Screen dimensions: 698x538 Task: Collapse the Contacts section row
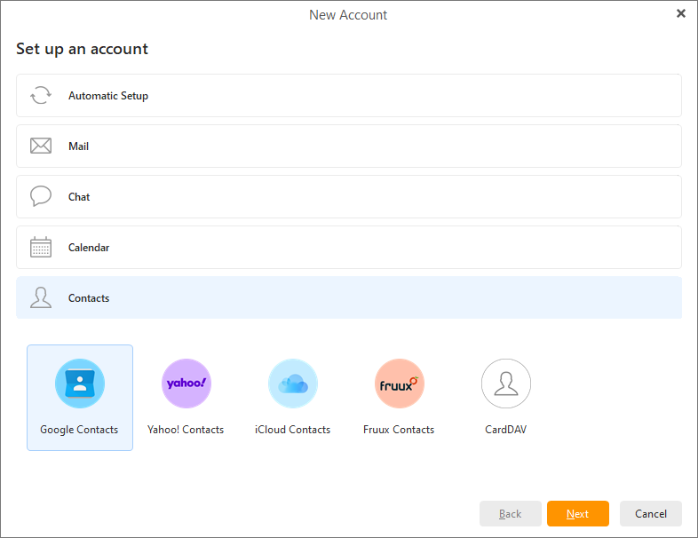[348, 298]
